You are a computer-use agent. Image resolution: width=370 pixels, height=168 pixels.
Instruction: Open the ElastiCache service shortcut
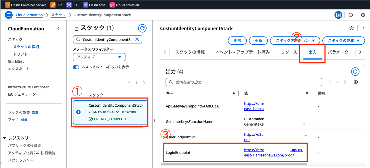94,5
